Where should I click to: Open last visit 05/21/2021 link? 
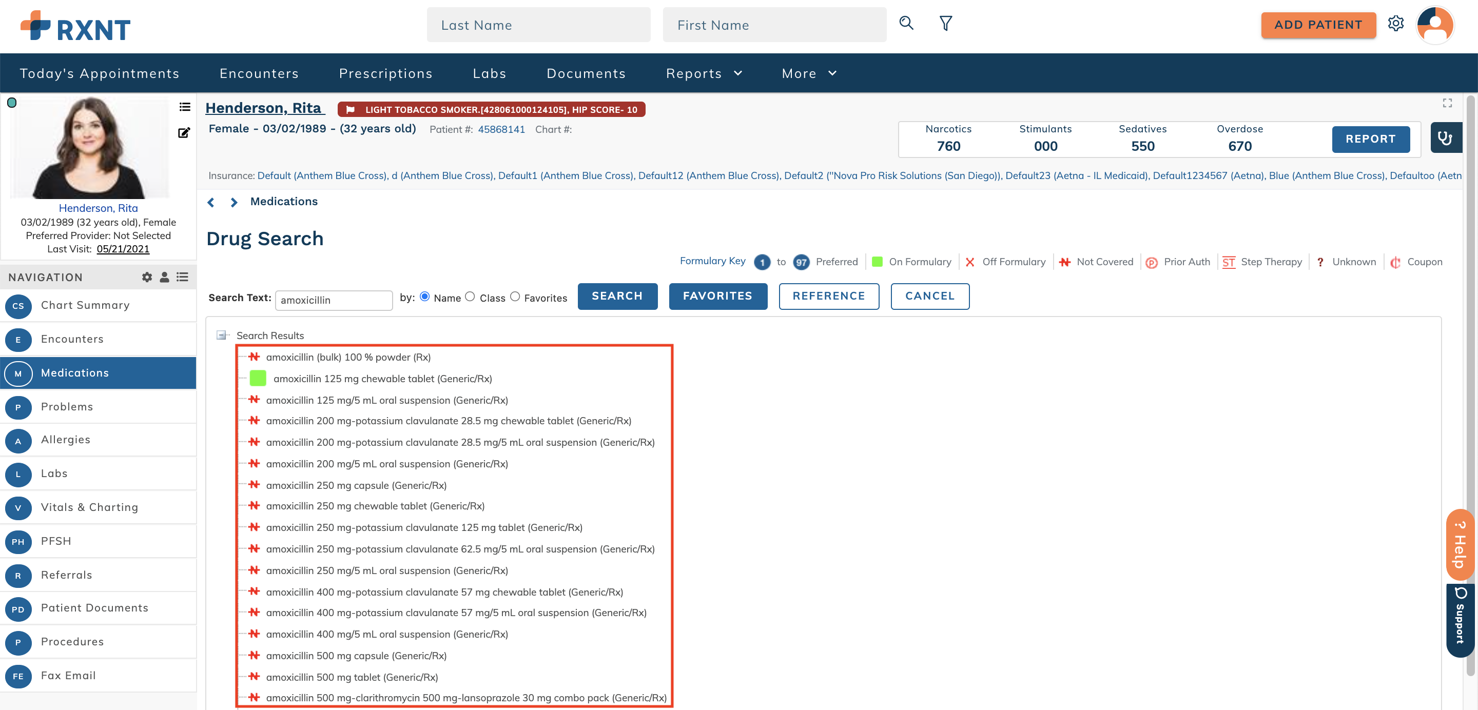(123, 249)
